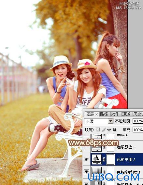
Task: Open the 正常 blend mode dropdown
Action: 98,121
